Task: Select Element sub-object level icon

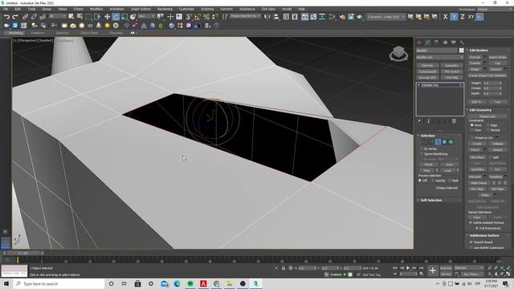Action: point(451,142)
